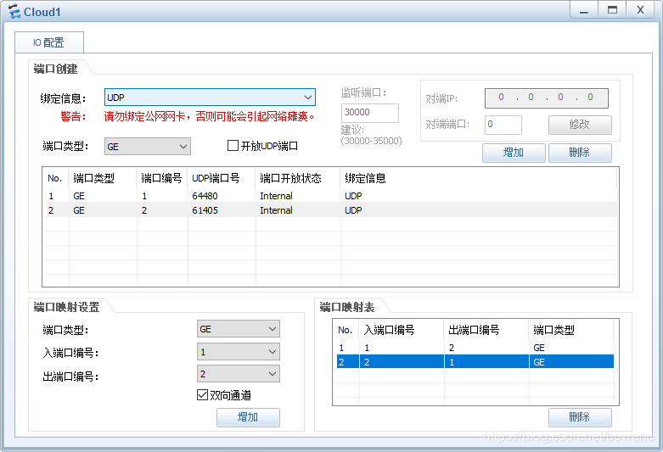This screenshot has width=663, height=452.
Task: Click the 绑定信息 column header
Action: point(479,178)
